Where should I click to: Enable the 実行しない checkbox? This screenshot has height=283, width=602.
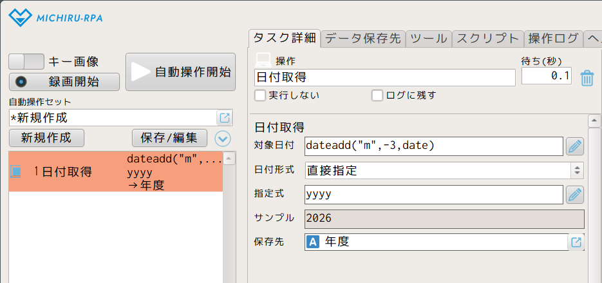point(260,95)
